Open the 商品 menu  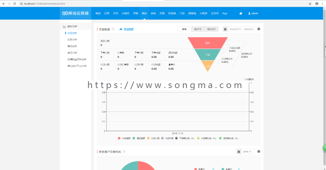pos(98,13)
